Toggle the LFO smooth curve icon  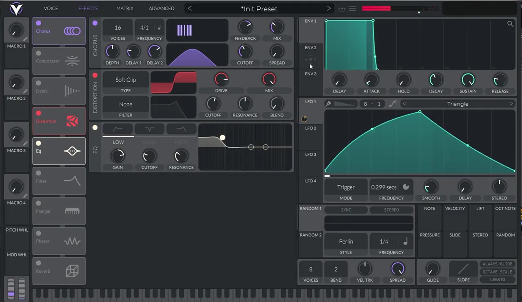click(392, 104)
